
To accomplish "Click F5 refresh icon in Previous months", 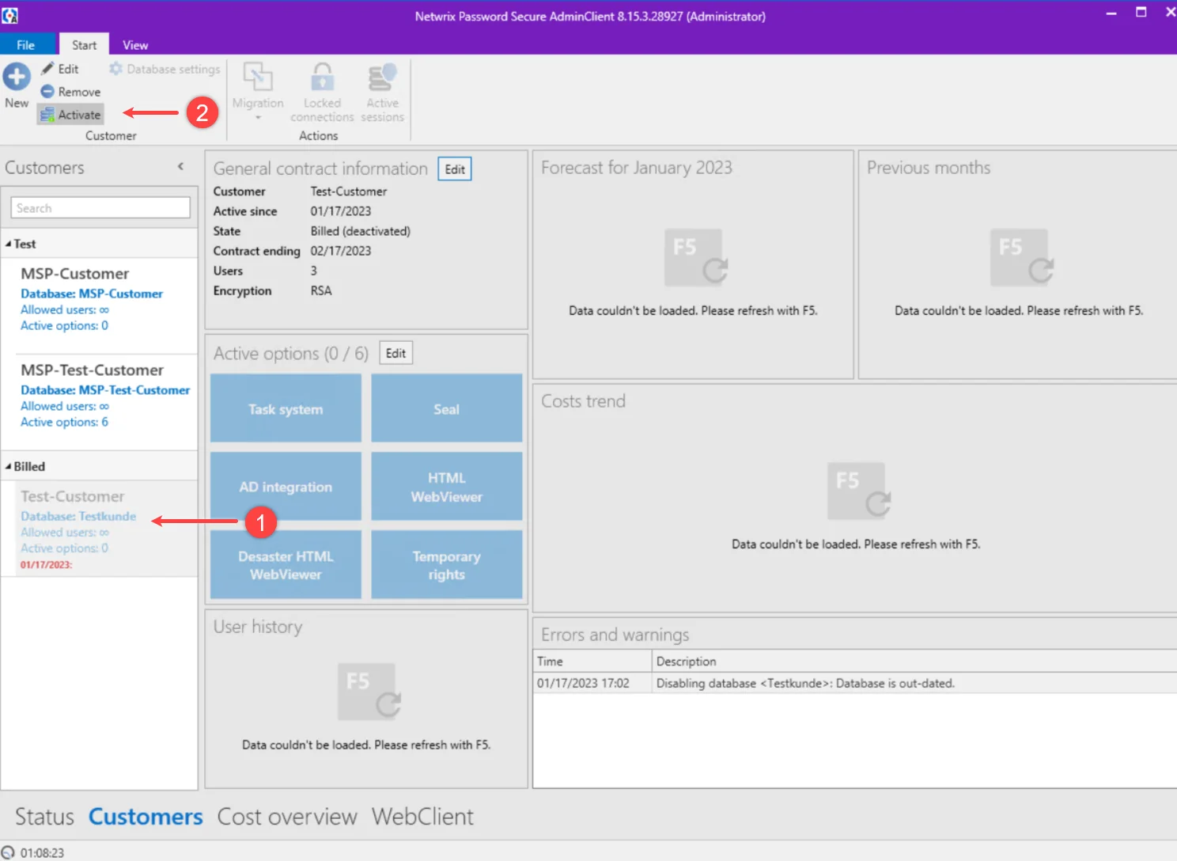I will (x=1021, y=257).
